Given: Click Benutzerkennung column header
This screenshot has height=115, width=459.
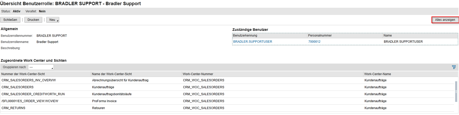Looking at the screenshot, I should click(x=270, y=36).
